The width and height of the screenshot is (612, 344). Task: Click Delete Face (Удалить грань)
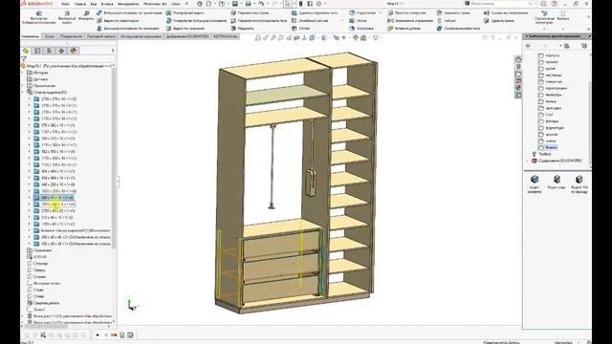tap(498, 21)
